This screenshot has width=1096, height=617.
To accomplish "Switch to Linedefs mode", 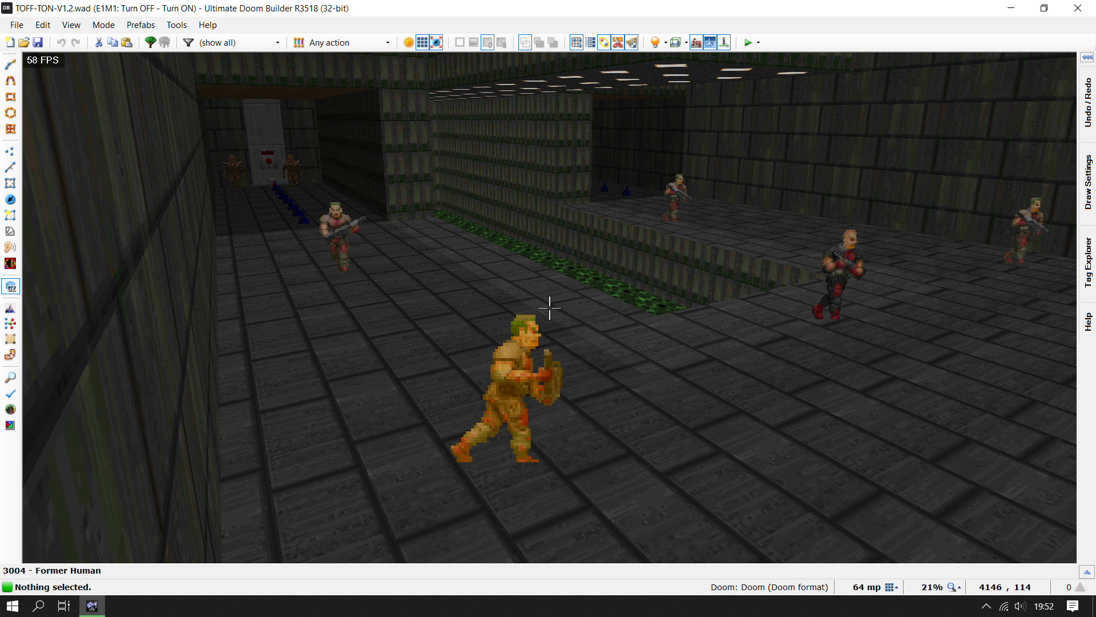I will [x=10, y=167].
